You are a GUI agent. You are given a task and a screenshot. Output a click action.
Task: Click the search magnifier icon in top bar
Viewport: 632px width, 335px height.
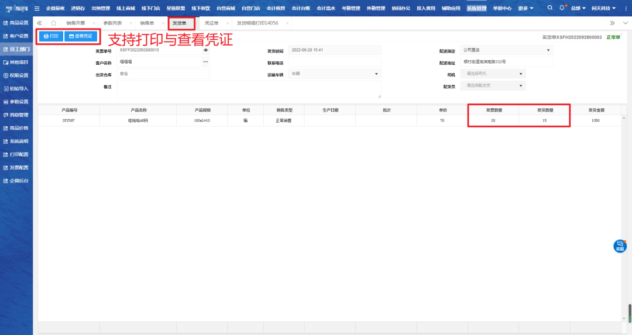pos(549,8)
